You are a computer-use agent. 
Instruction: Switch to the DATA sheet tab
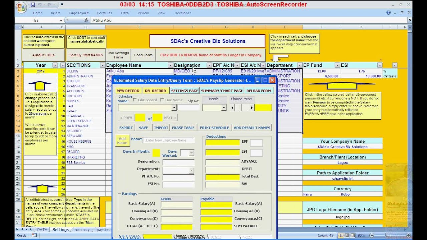click(42, 230)
